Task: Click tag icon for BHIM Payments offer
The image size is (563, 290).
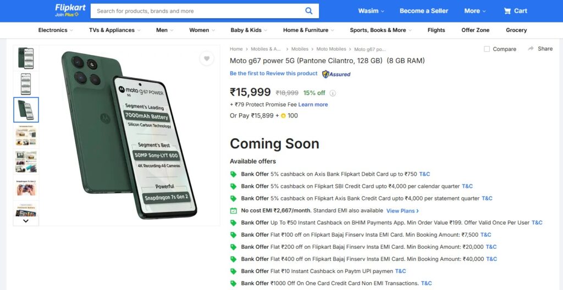Action: 233,222
